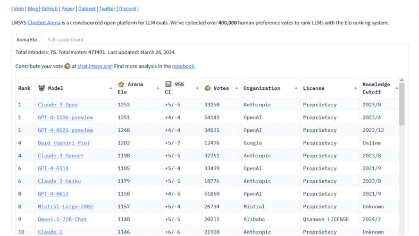Switch to the Full Leaderboard tab
The image size is (419, 236).
[x=65, y=39]
